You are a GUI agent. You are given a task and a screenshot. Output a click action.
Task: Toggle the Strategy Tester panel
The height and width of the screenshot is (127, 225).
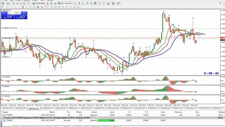point(29,3)
